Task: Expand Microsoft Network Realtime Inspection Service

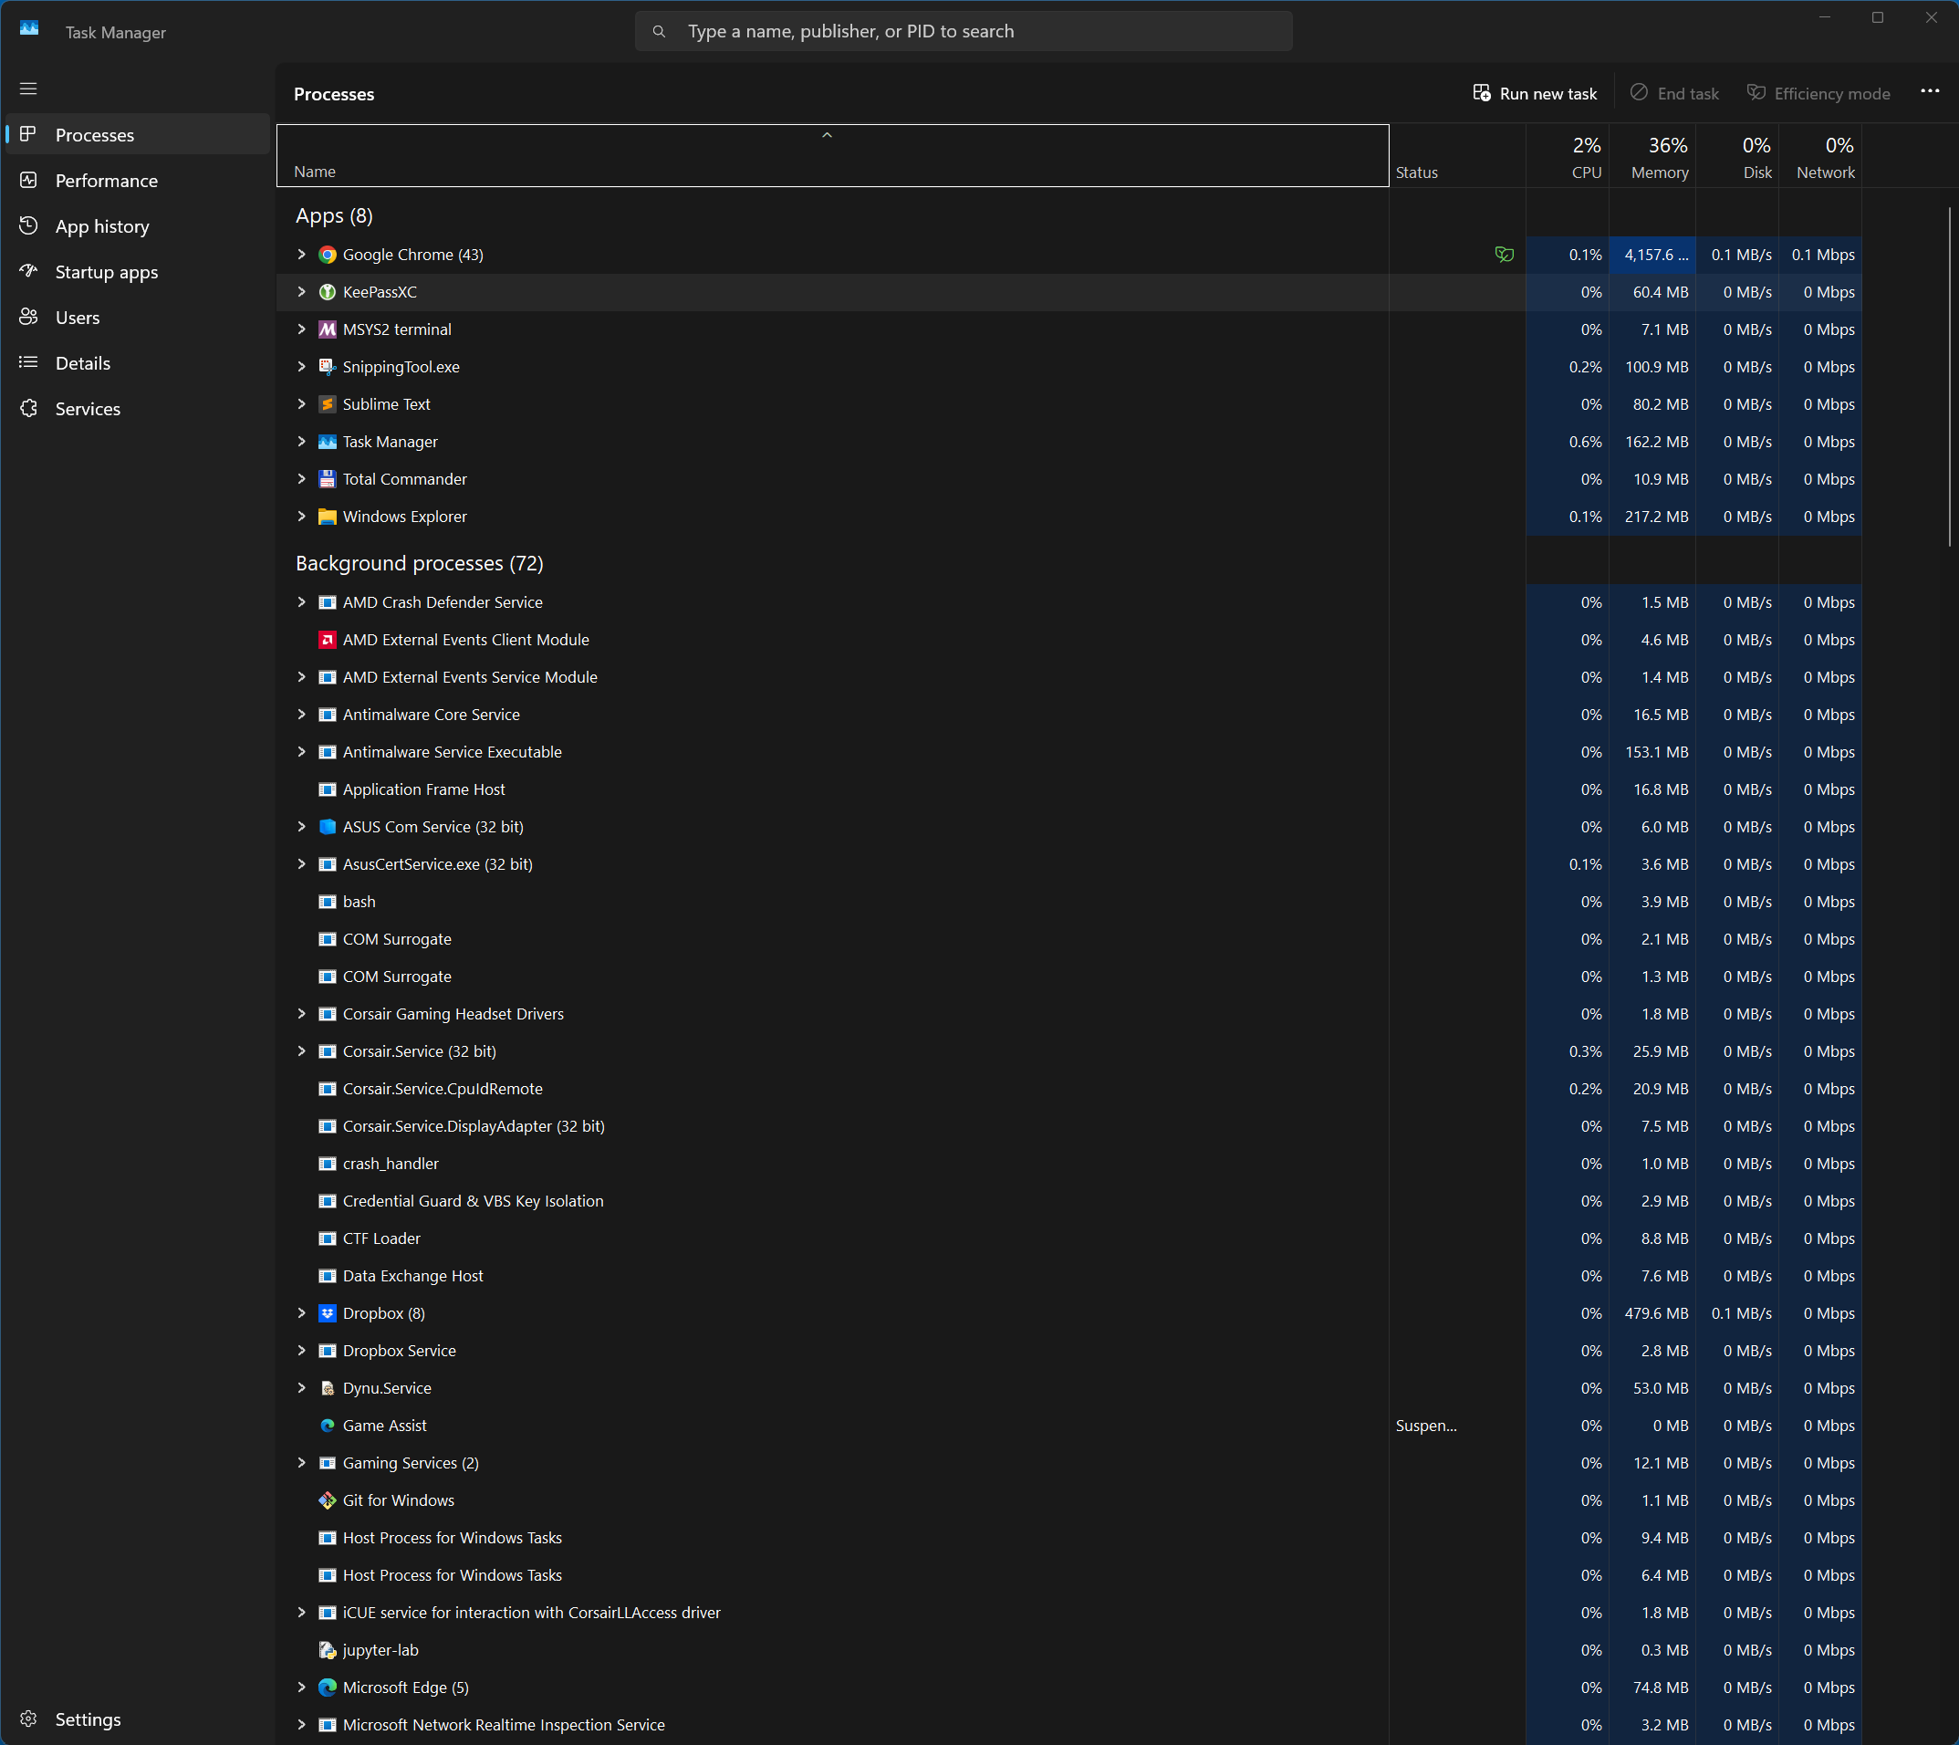Action: [x=301, y=1724]
